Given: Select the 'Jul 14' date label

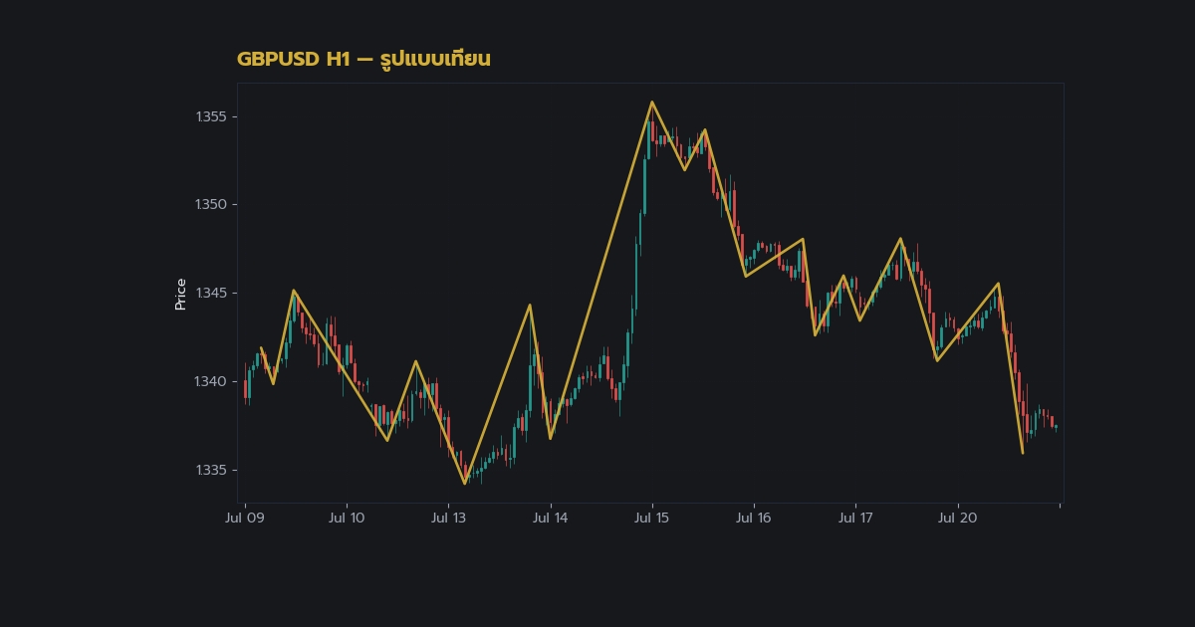Looking at the screenshot, I should (x=550, y=518).
